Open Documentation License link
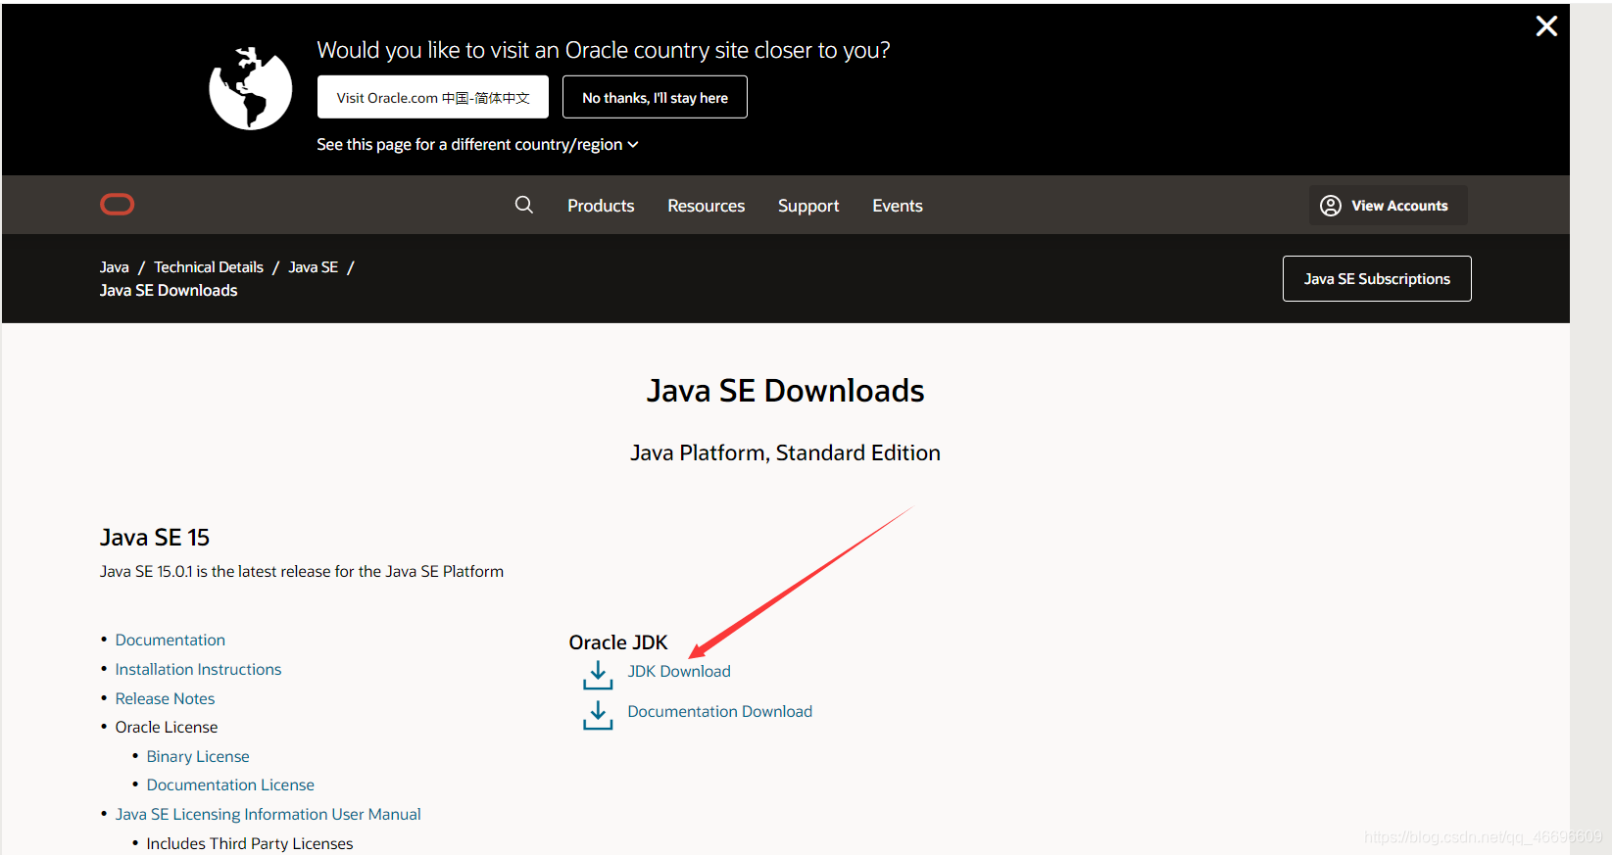This screenshot has width=1612, height=855. click(230, 784)
